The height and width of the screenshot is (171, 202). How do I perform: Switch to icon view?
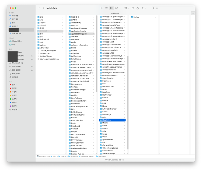click(x=102, y=8)
